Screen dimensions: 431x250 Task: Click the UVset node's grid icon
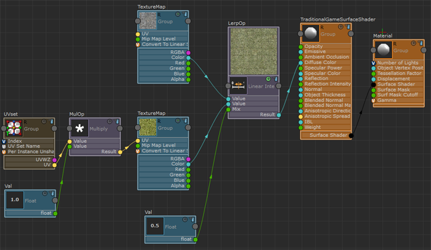[14, 128]
